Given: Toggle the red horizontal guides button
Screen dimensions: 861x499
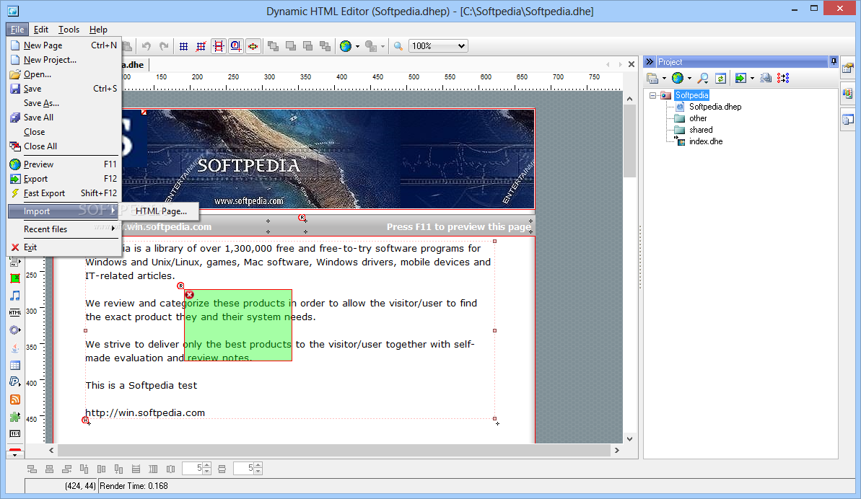Looking at the screenshot, I should 219,46.
